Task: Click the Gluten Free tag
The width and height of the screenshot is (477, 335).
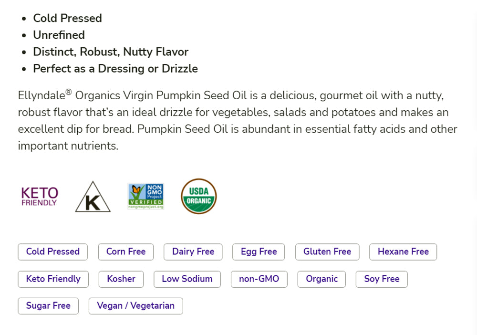Action: coord(327,251)
